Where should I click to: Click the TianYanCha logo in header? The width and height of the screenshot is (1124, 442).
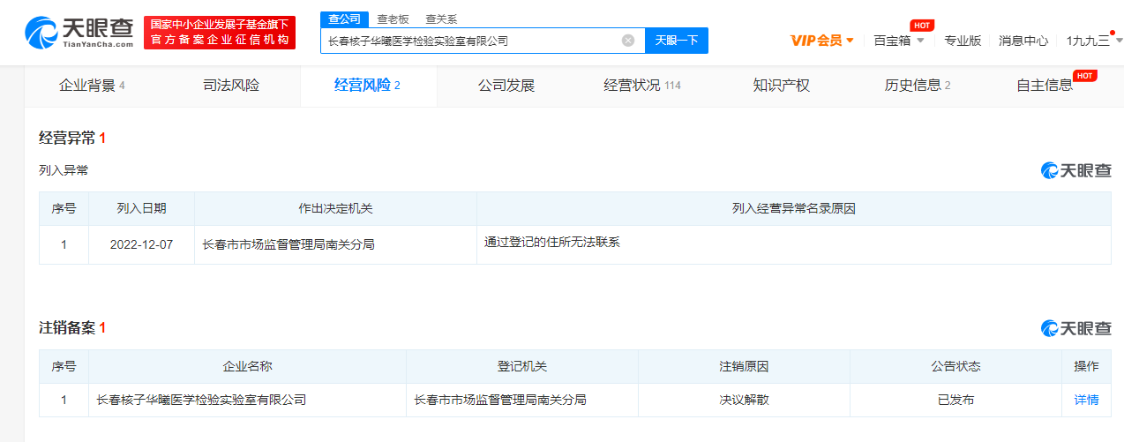(79, 33)
